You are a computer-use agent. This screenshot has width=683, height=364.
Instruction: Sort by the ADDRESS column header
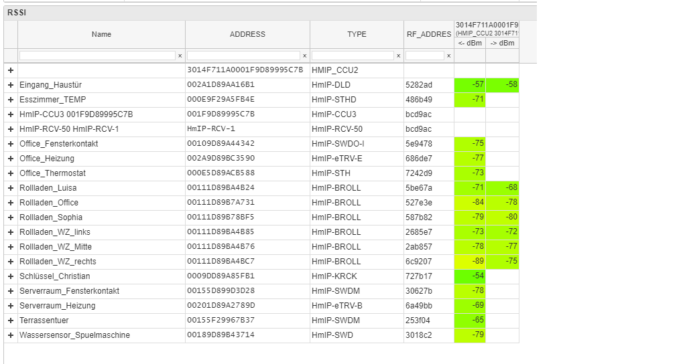click(x=247, y=34)
